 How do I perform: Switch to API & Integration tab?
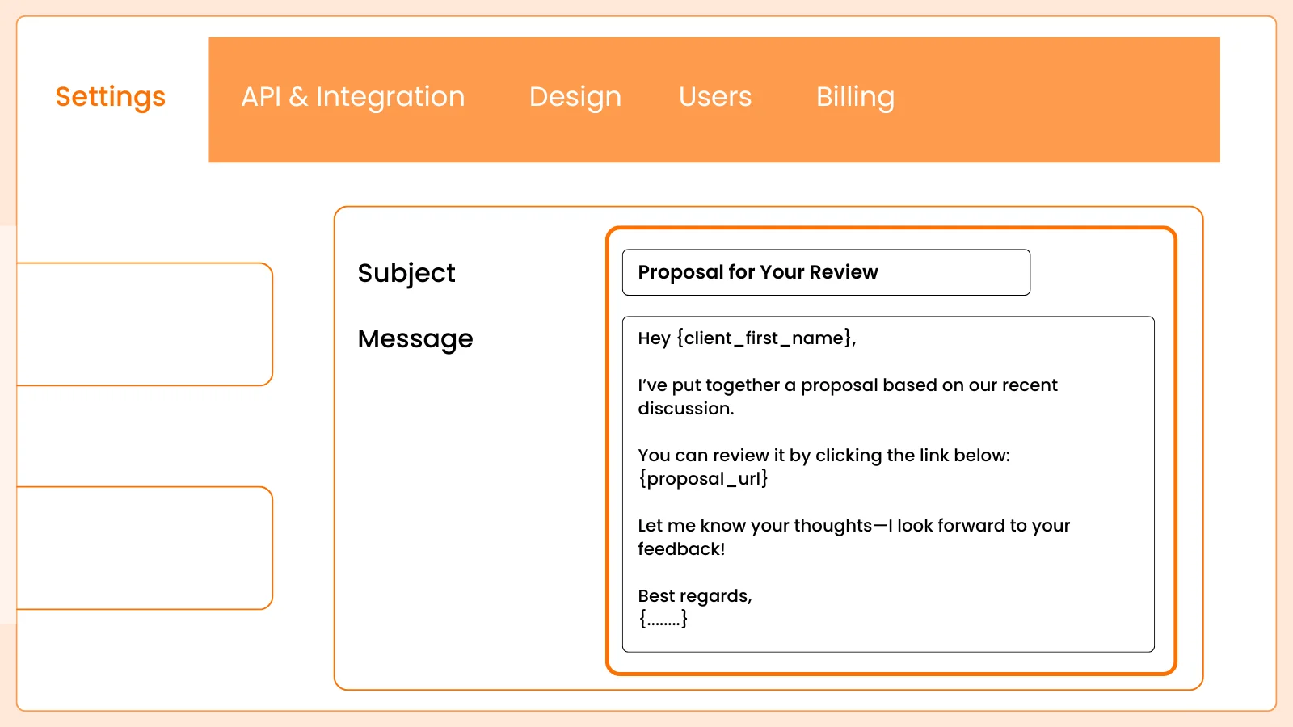[x=353, y=97]
